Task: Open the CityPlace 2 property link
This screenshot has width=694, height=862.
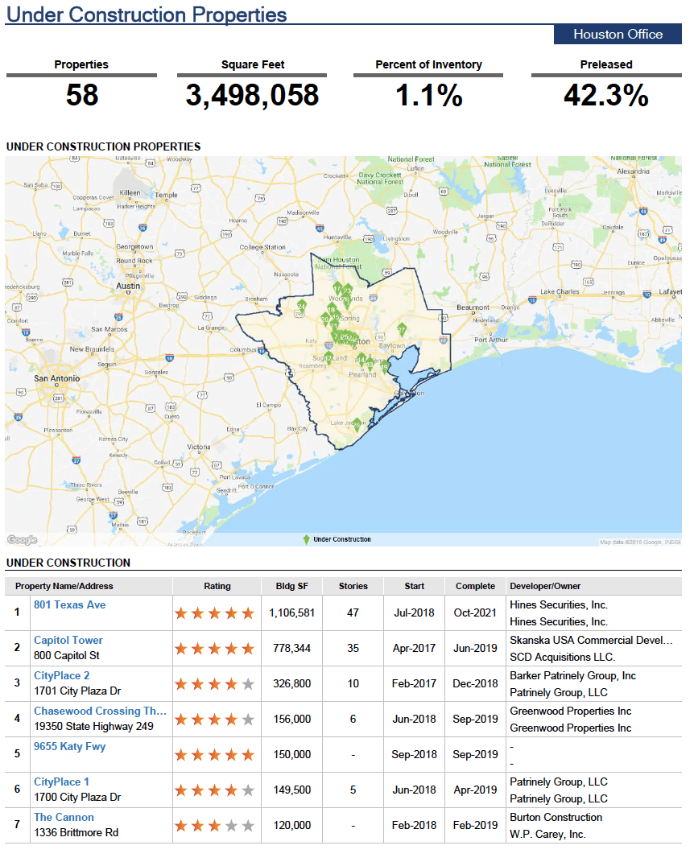Action: click(62, 675)
